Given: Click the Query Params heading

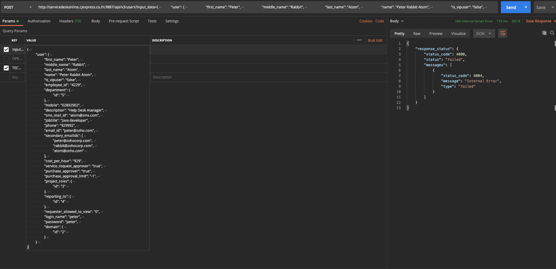Looking at the screenshot, I should click(15, 31).
